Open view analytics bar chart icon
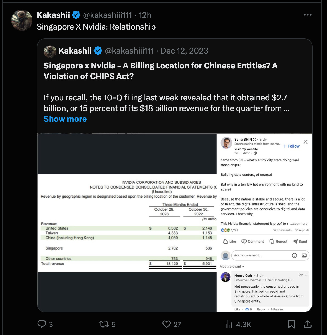Screen dimensions: 327x335 coord(229,324)
